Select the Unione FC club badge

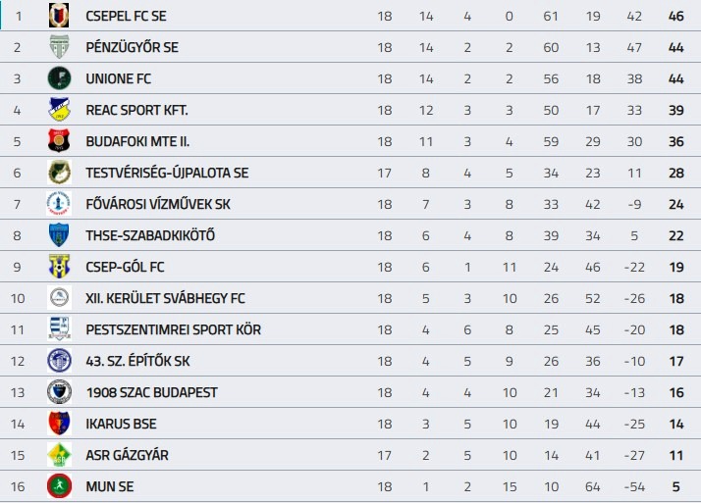tap(59, 78)
